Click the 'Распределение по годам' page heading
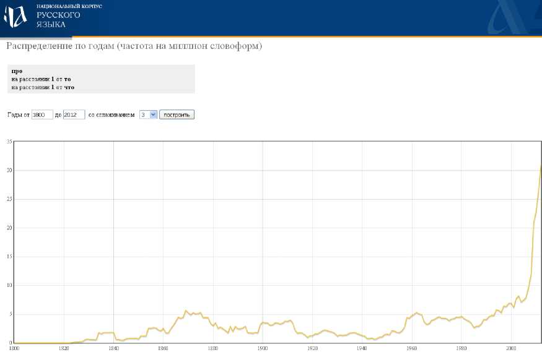The height and width of the screenshot is (360, 542). [134, 46]
